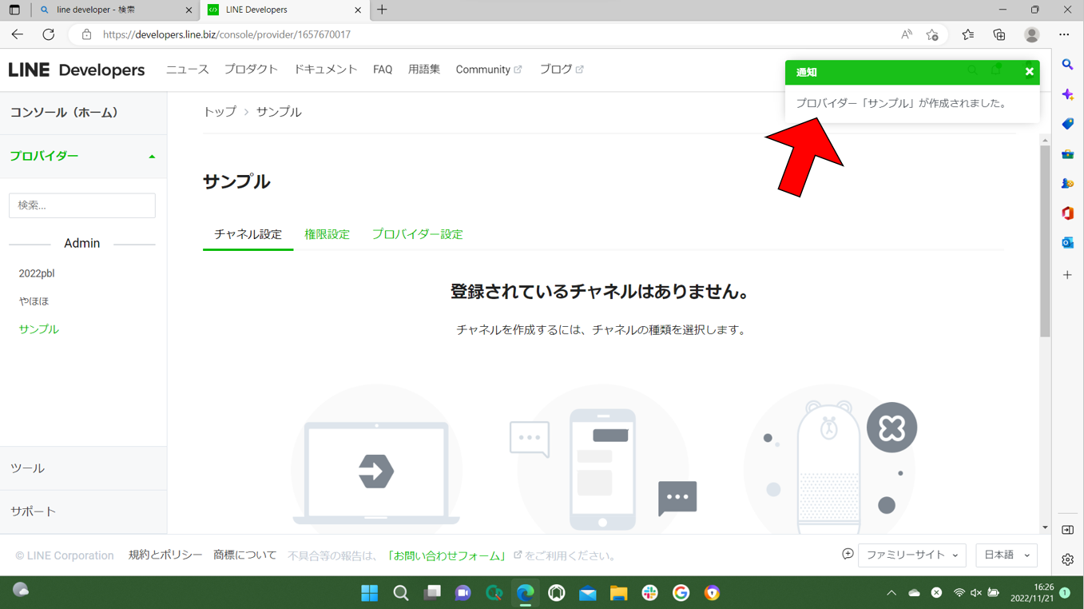Open Edge sidebar Shopping tag icon

click(x=1067, y=124)
